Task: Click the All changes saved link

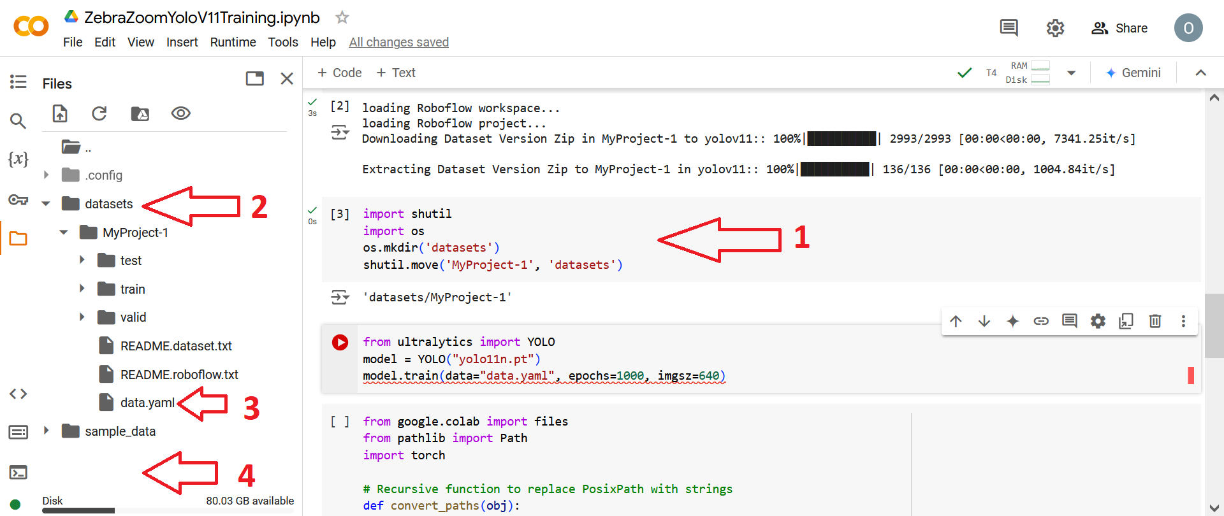Action: click(399, 42)
